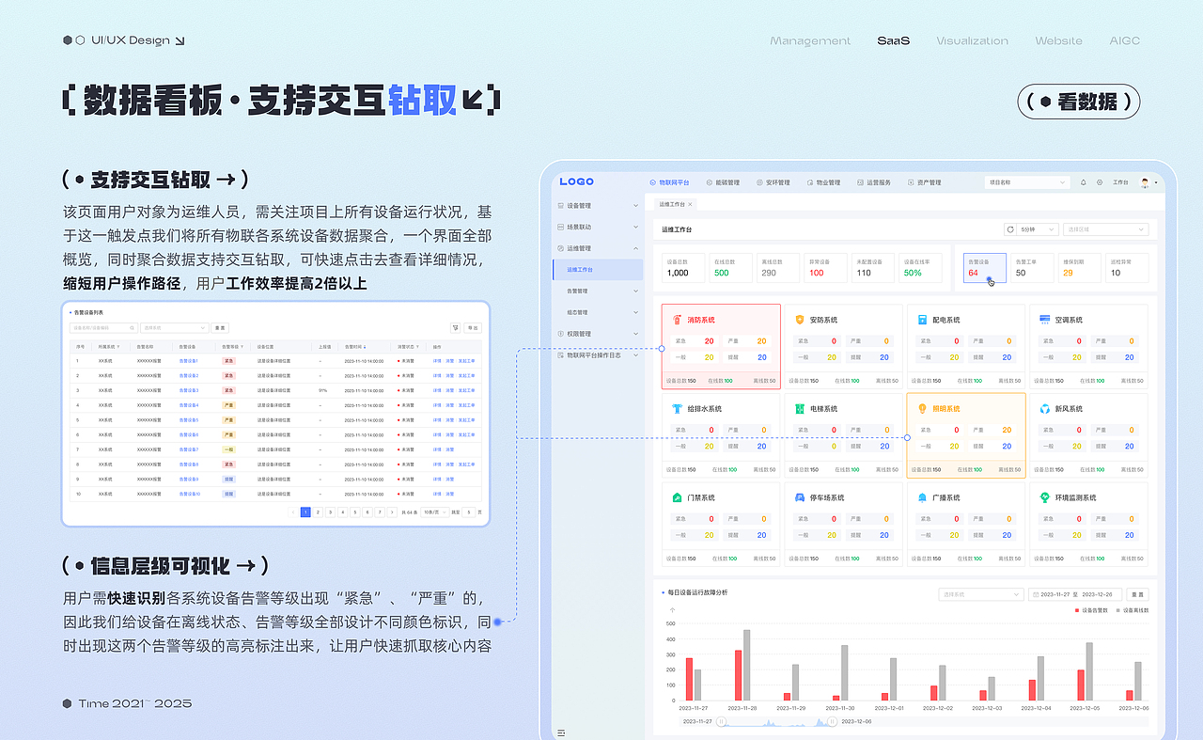Click the 重置 reset button
This screenshot has height=740, width=1203.
[x=219, y=328]
